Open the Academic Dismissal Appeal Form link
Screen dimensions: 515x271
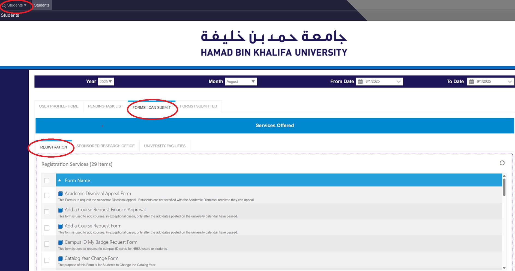click(98, 194)
